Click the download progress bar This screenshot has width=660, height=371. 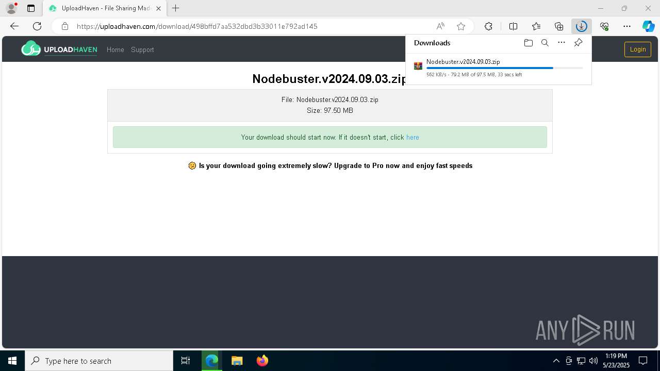[x=504, y=68]
